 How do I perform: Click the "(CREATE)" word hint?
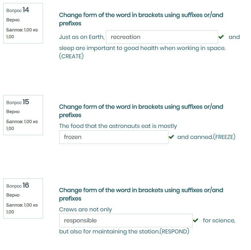[71, 56]
